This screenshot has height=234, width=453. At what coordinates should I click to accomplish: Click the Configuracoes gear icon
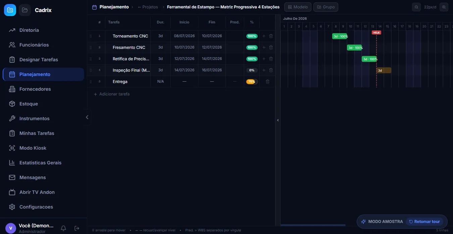pos(12,207)
